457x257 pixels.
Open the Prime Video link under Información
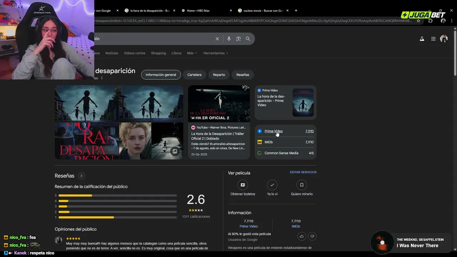(x=248, y=226)
